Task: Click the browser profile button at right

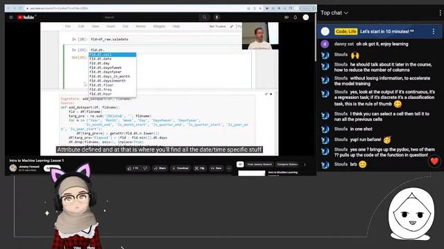Action: [x=307, y=8]
